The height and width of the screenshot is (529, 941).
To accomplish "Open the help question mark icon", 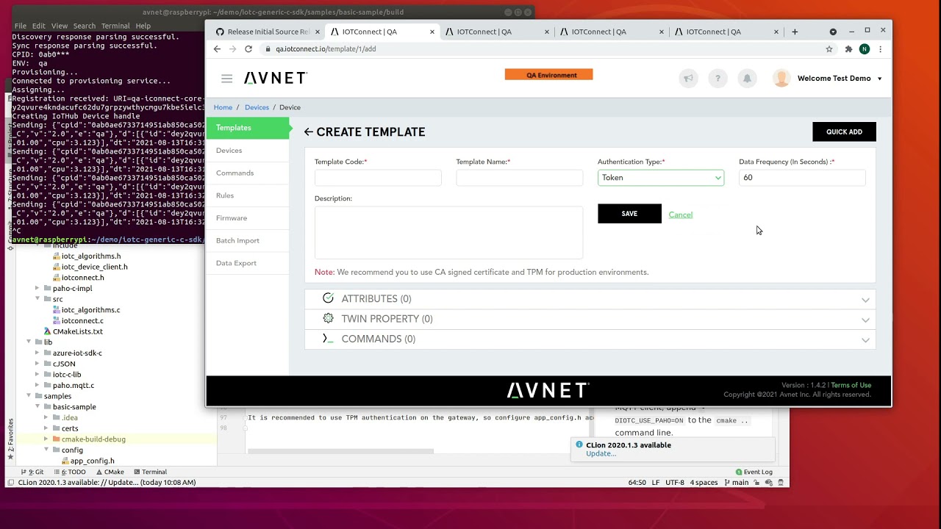I will 718,79.
